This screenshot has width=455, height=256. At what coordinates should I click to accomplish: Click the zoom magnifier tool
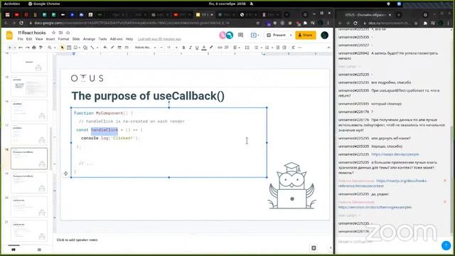tap(50, 48)
